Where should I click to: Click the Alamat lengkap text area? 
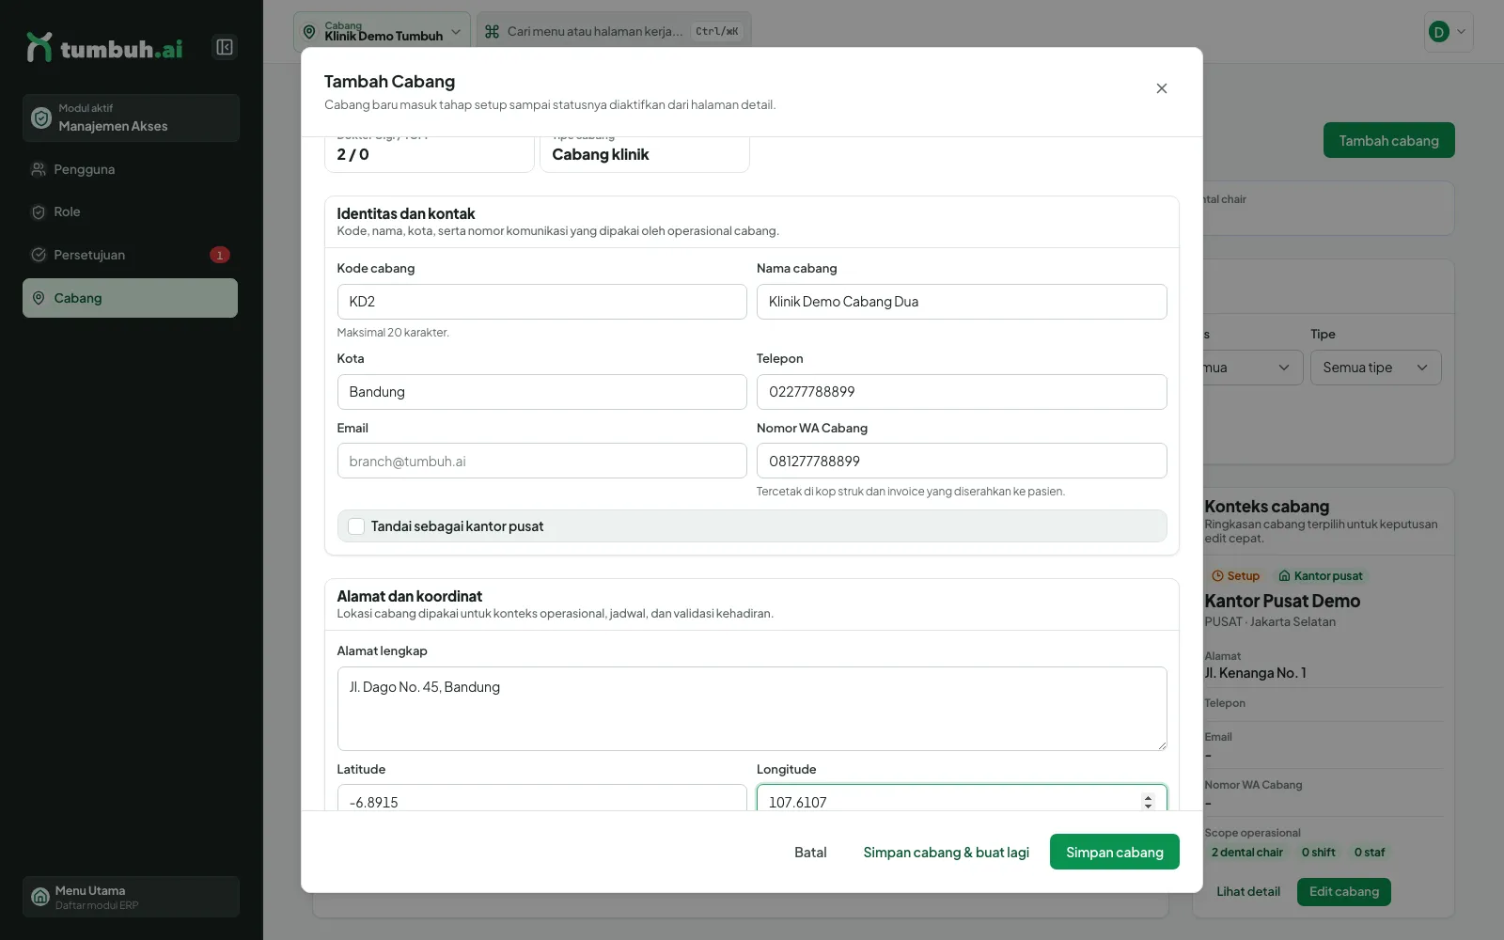click(x=752, y=709)
